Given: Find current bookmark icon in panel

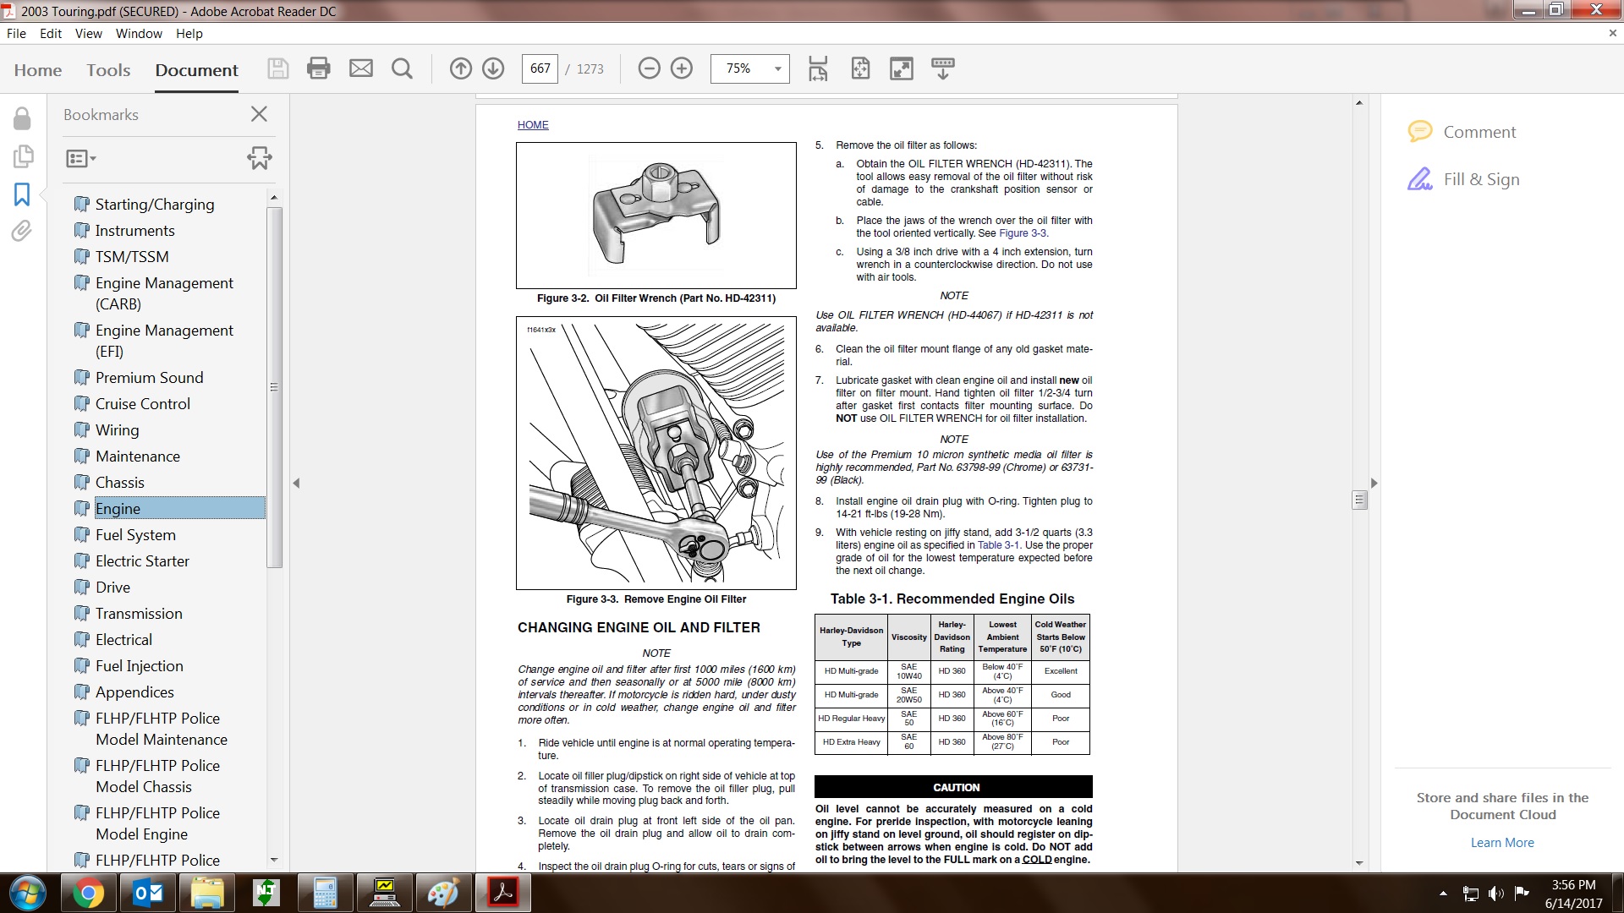Looking at the screenshot, I should click(260, 158).
